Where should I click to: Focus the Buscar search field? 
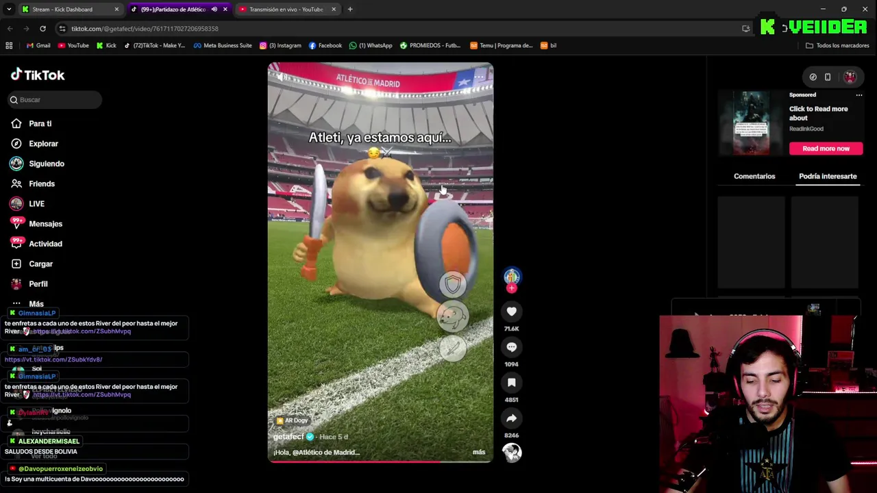pyautogui.click(x=55, y=100)
